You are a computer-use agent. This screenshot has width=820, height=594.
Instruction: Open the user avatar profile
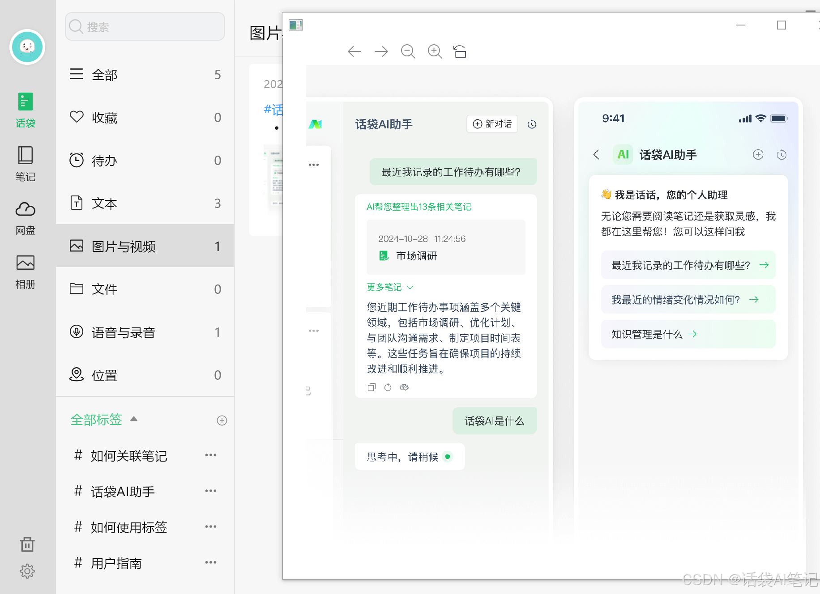coord(27,47)
